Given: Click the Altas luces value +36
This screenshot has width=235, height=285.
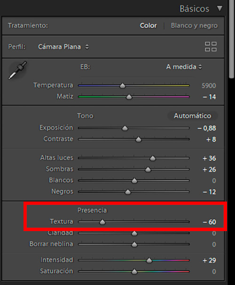Looking at the screenshot, I should coord(209,158).
